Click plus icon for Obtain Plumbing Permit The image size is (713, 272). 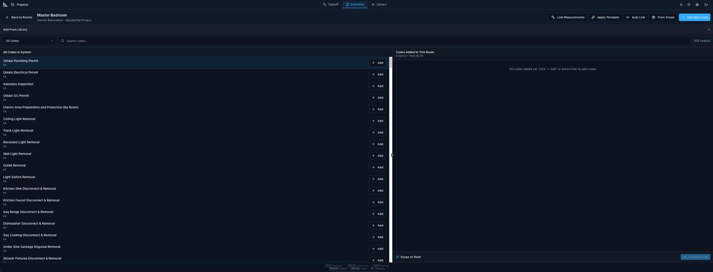[x=373, y=63]
